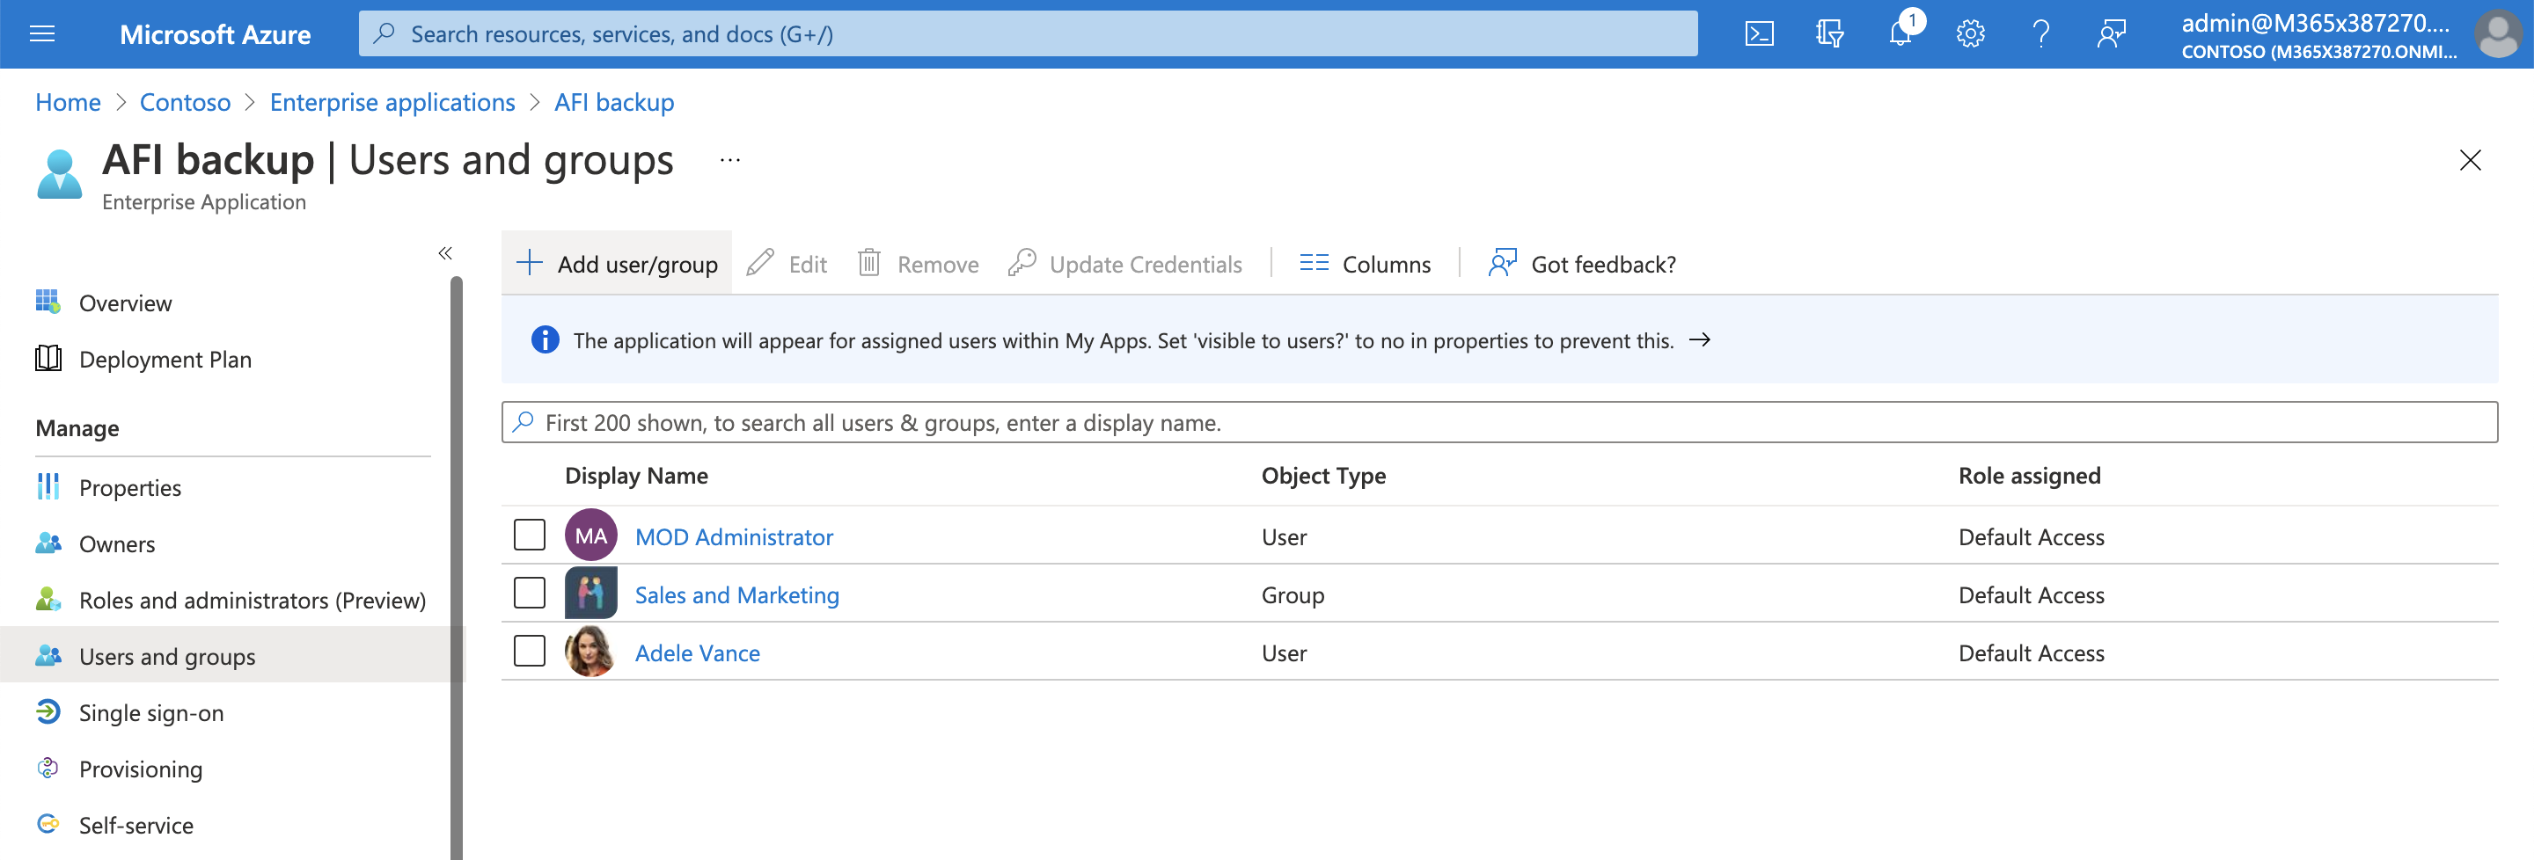
Task: Click the ellipsis next to the page title
Action: [729, 160]
